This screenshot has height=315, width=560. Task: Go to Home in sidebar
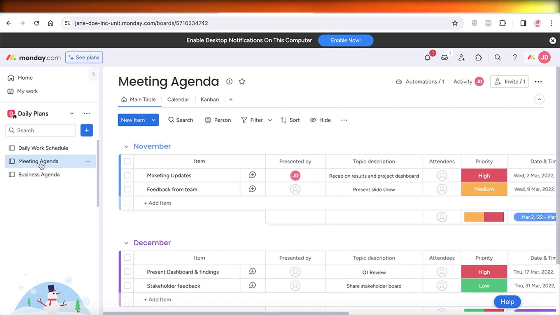tap(20, 78)
